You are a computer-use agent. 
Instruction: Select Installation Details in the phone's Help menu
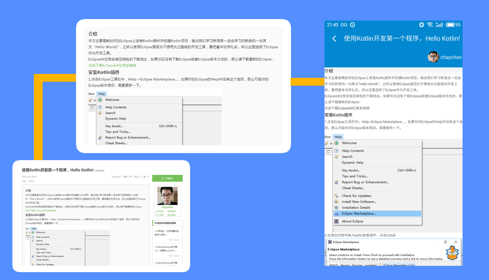coord(356,208)
